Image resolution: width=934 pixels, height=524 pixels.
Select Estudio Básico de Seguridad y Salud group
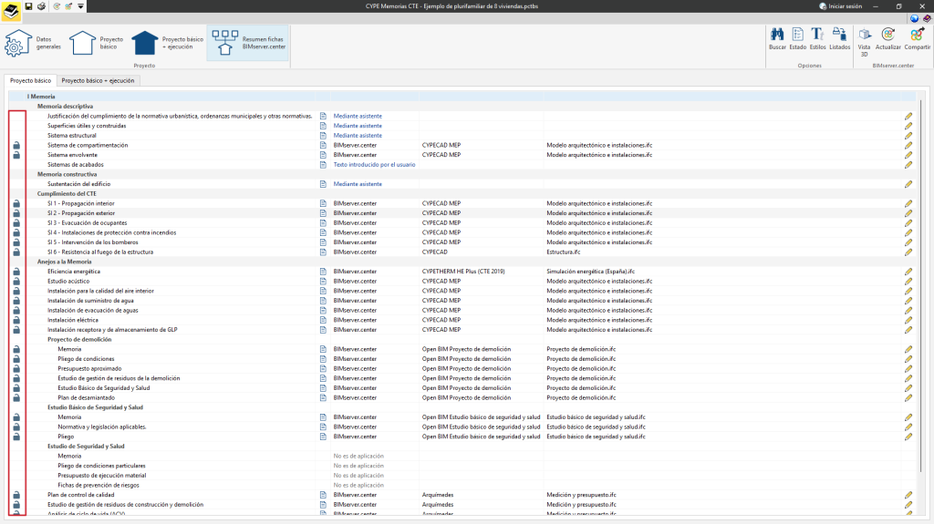[x=95, y=407]
